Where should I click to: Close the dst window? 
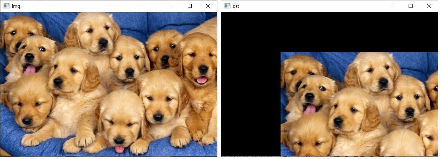point(429,6)
